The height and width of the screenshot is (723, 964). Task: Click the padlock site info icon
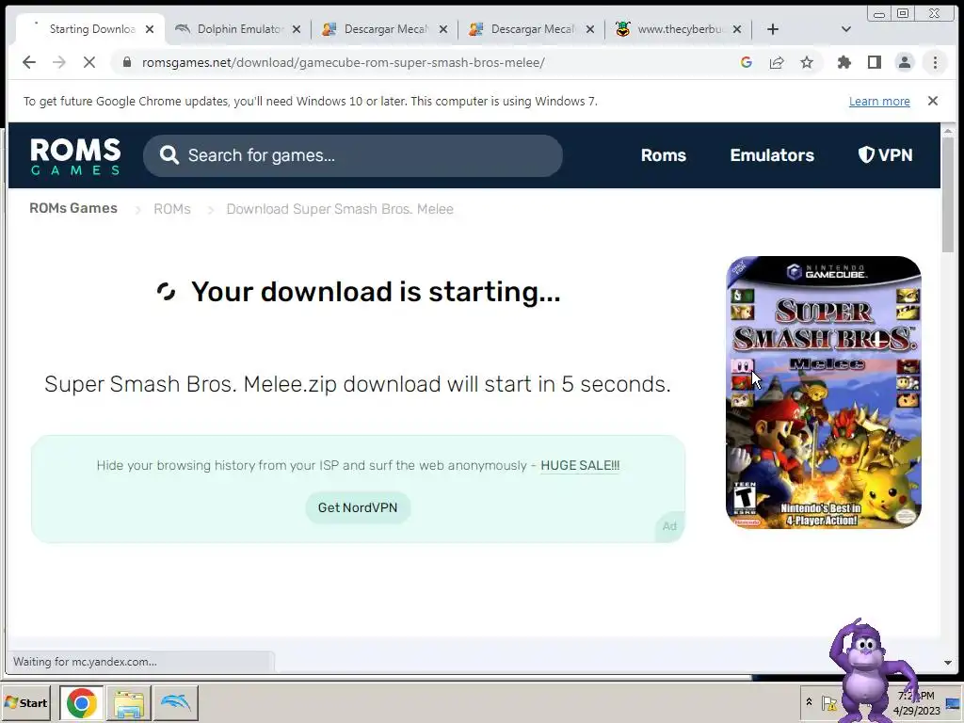coord(127,62)
